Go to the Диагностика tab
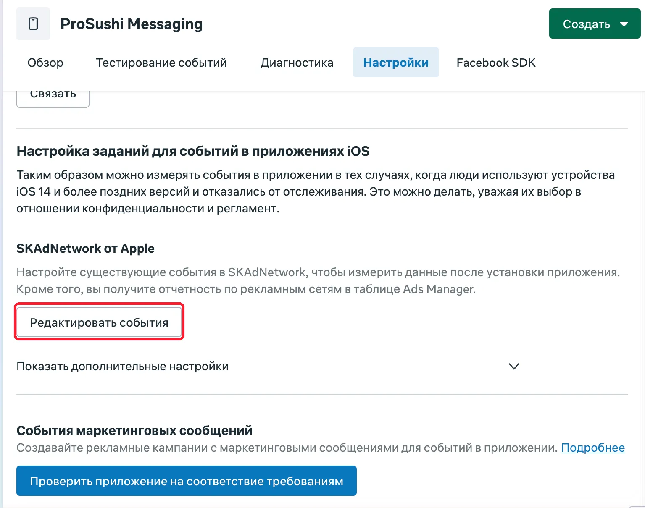This screenshot has height=508, width=645. (297, 63)
